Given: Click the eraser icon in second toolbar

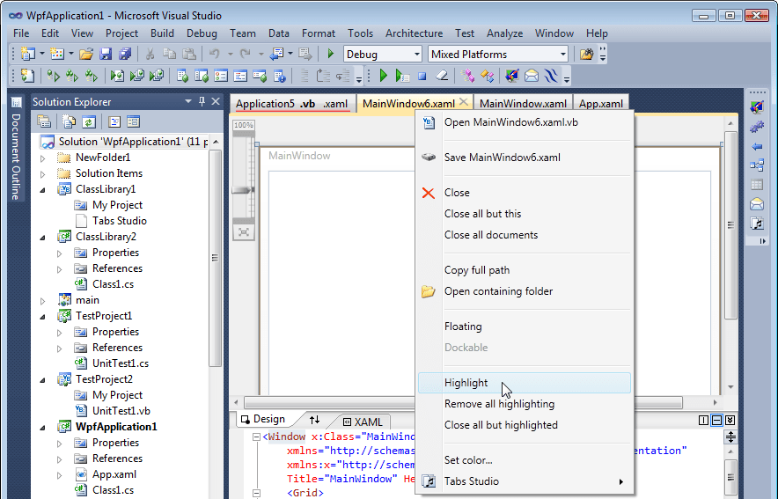Looking at the screenshot, I should point(442,76).
